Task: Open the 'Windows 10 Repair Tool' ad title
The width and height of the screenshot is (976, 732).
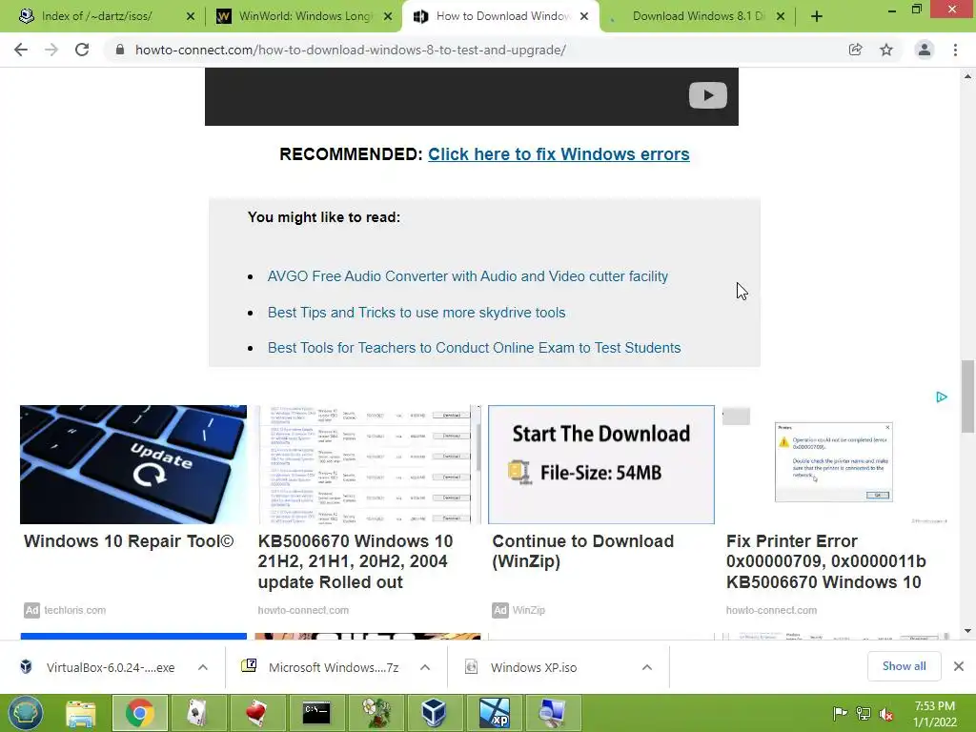Action: (x=129, y=541)
